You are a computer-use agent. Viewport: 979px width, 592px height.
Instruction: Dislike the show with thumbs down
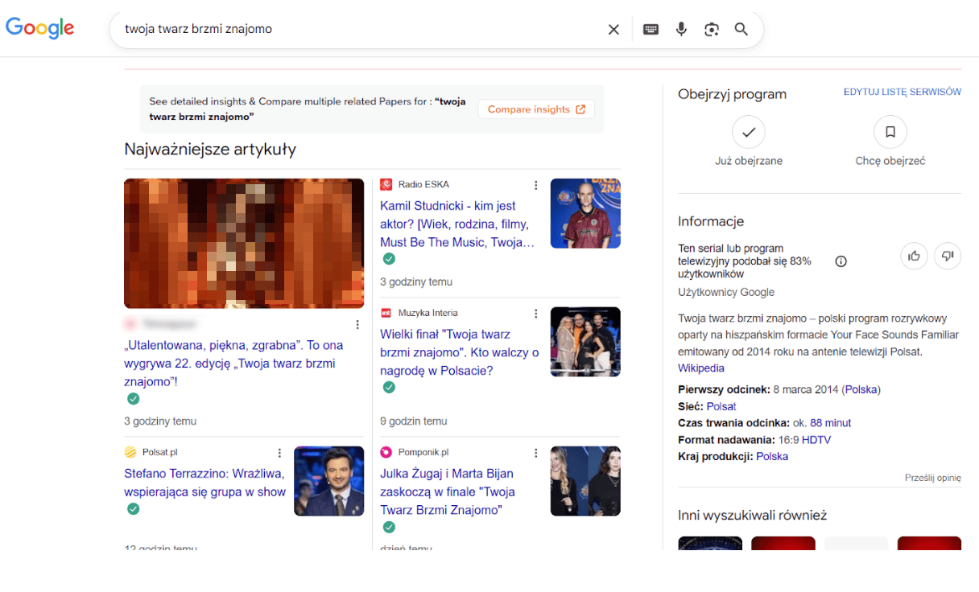tap(948, 256)
